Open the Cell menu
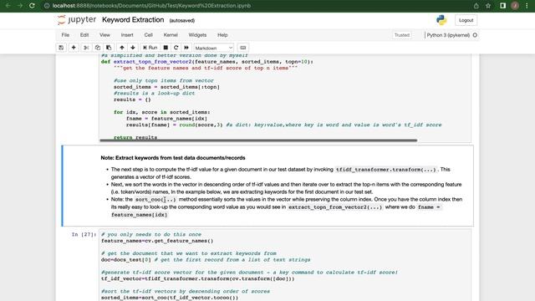535x301 pixels. (x=149, y=35)
